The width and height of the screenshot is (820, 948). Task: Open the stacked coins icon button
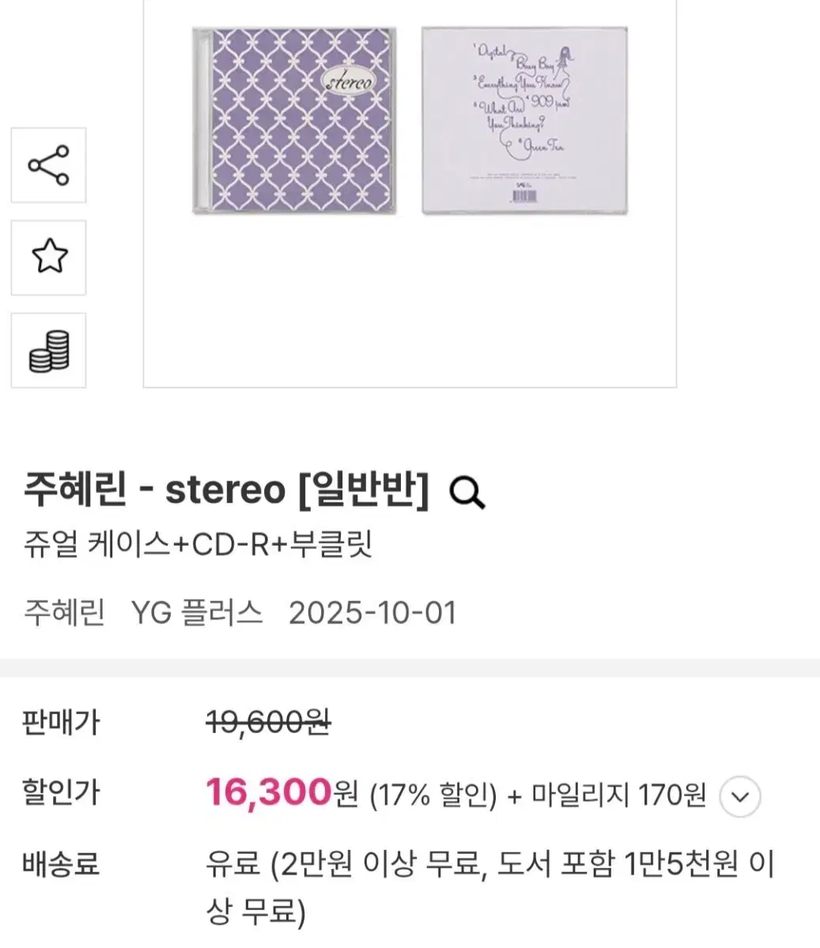pyautogui.click(x=48, y=351)
